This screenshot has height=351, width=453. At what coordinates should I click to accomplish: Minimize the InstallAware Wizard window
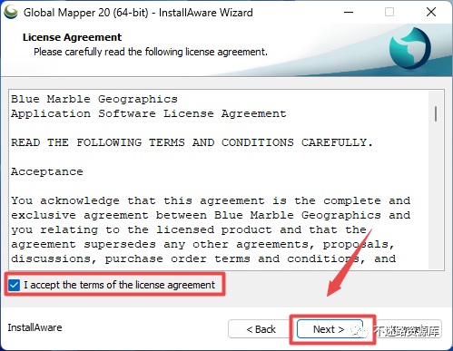click(x=349, y=12)
